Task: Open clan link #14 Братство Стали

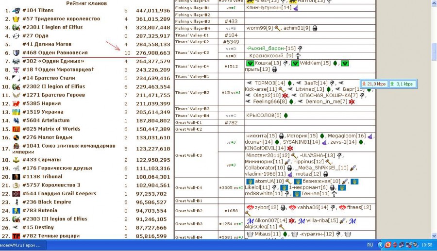Action: [49, 78]
